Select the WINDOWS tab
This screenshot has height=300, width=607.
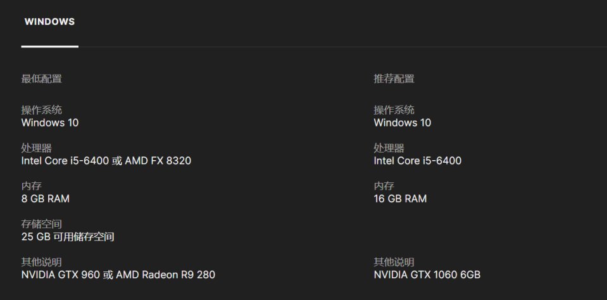[x=49, y=22]
